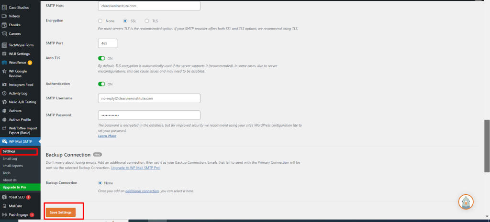Click the Save Settings button
Viewport: 490px width, 222px height.
[x=61, y=212]
